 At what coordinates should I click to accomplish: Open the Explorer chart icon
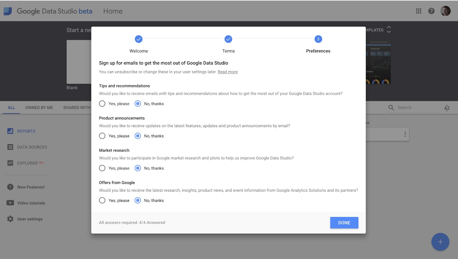point(10,163)
